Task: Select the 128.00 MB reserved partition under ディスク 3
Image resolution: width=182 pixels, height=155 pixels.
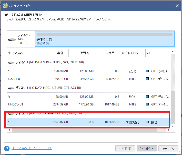Action: 89,71
